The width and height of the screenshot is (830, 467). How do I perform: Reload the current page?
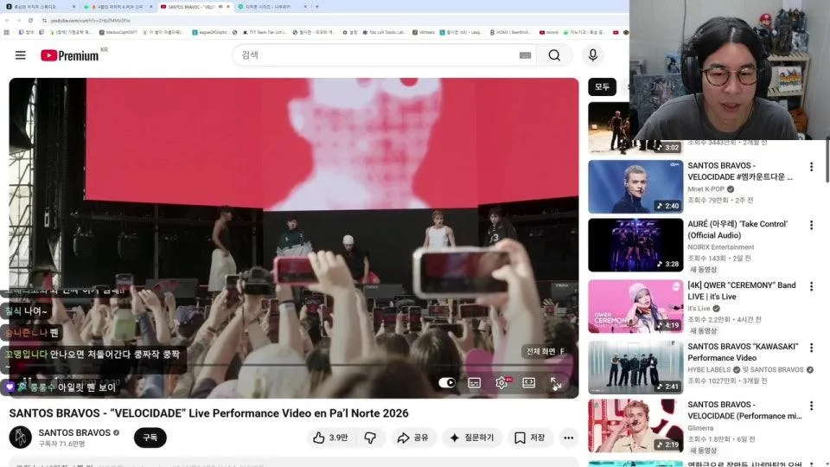pos(30,20)
